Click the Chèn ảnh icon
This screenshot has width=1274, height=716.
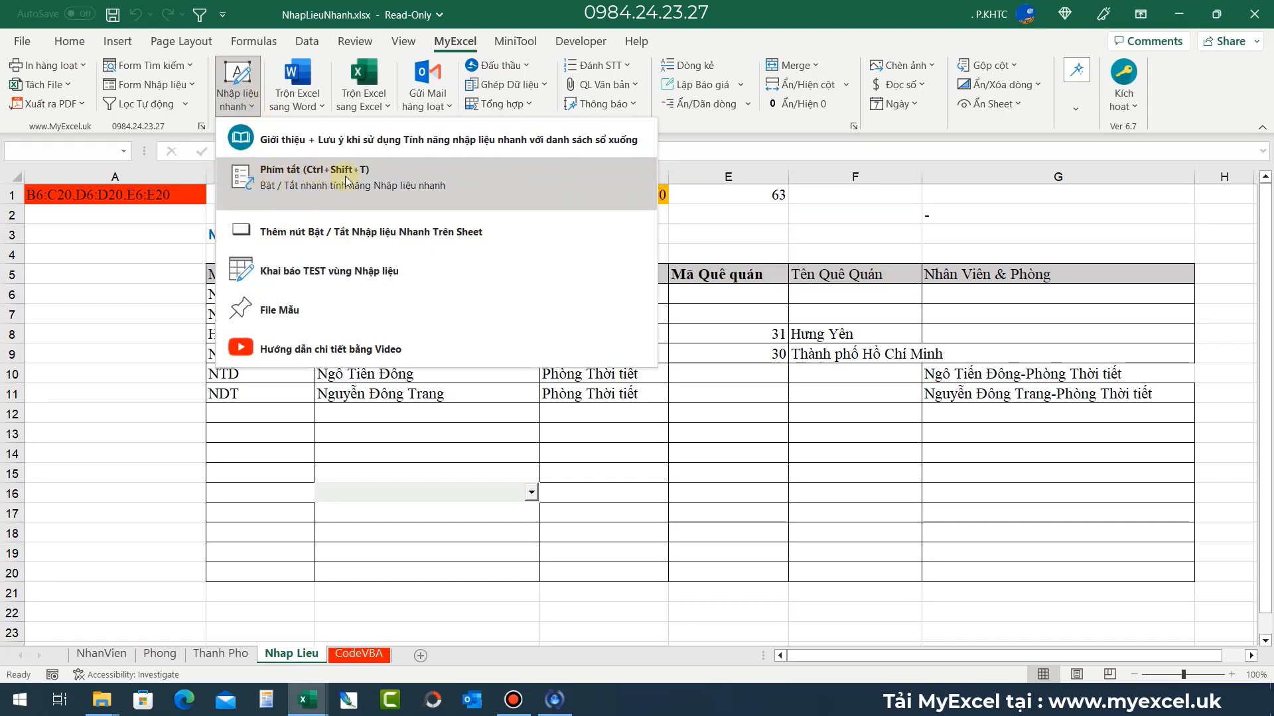point(900,64)
